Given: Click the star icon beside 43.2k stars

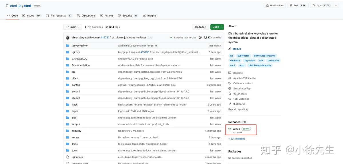Looking at the screenshot, I should tap(230, 94).
